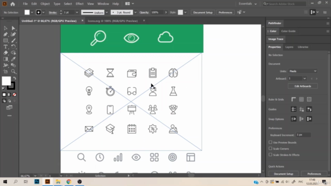Toggle Smart Guides icon

click(x=309, y=109)
